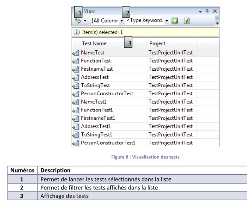247x206 pixels.
Task: Select the AddressTest1 row icon
Action: tap(76, 126)
